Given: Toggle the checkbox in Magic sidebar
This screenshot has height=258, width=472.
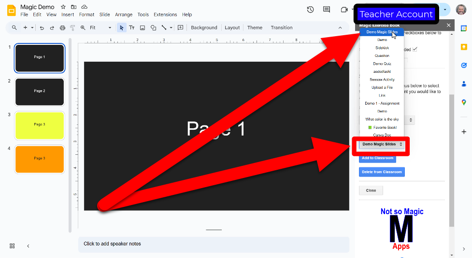Looking at the screenshot, I should pyautogui.click(x=415, y=49).
